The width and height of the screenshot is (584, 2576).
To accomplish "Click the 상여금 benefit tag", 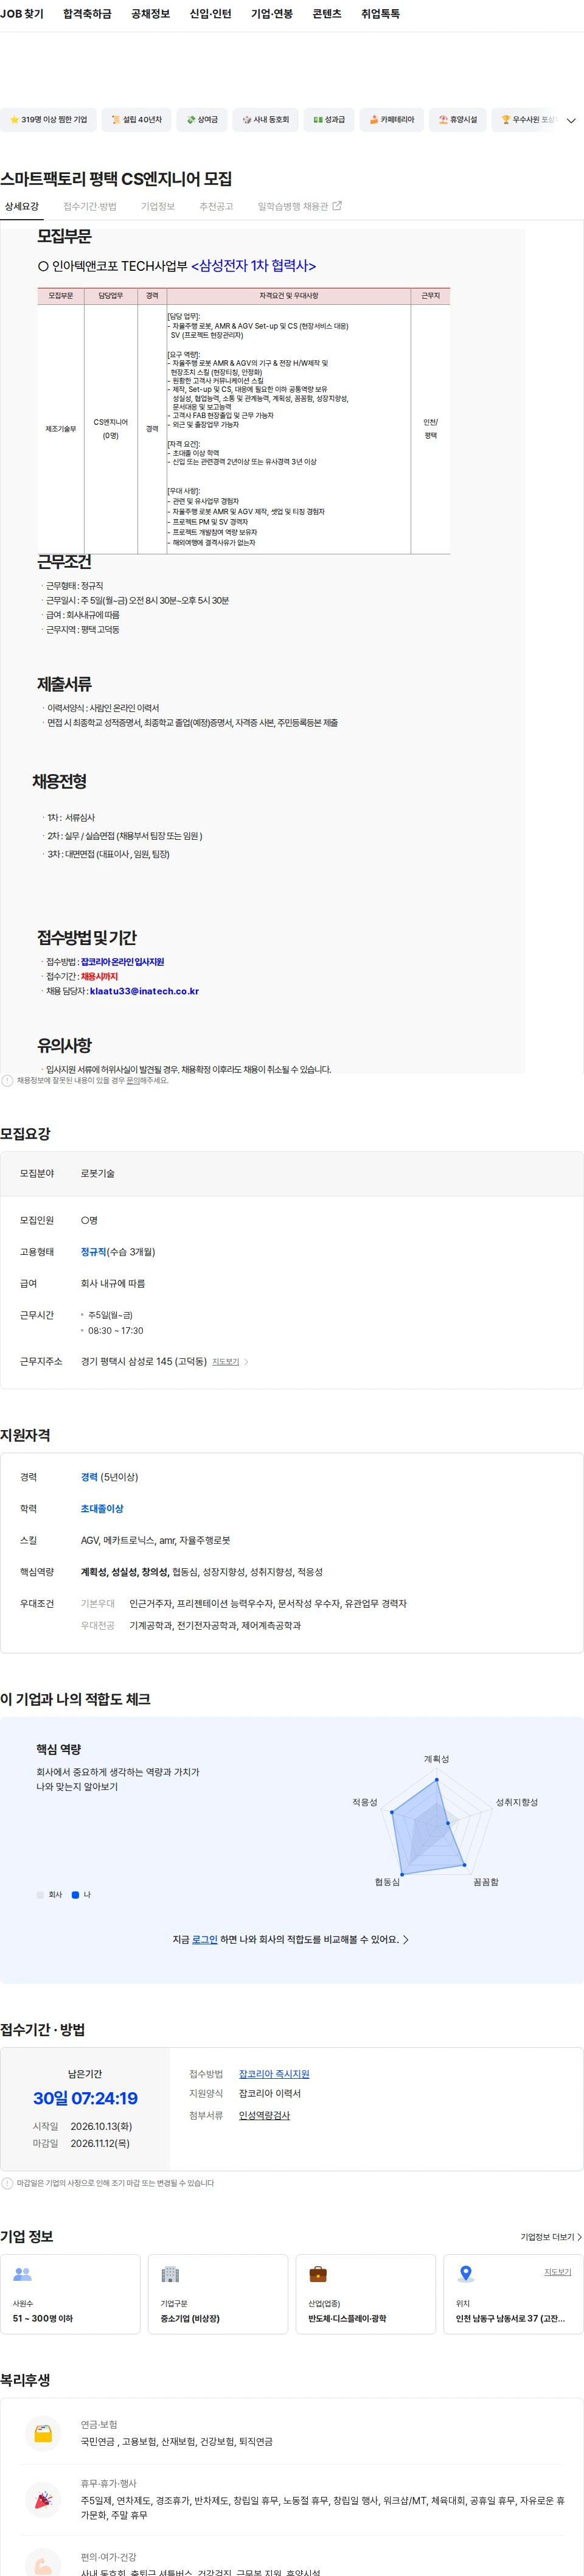I will click(202, 120).
